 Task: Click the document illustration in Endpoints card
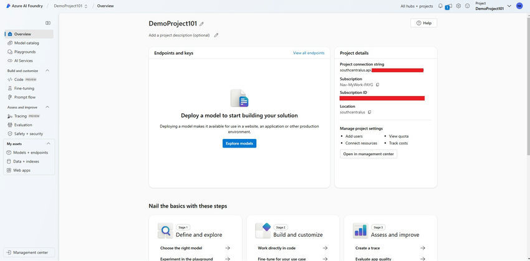pyautogui.click(x=239, y=98)
